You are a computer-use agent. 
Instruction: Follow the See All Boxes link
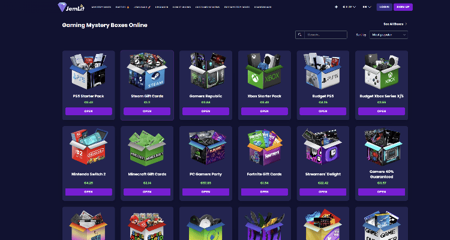point(395,24)
